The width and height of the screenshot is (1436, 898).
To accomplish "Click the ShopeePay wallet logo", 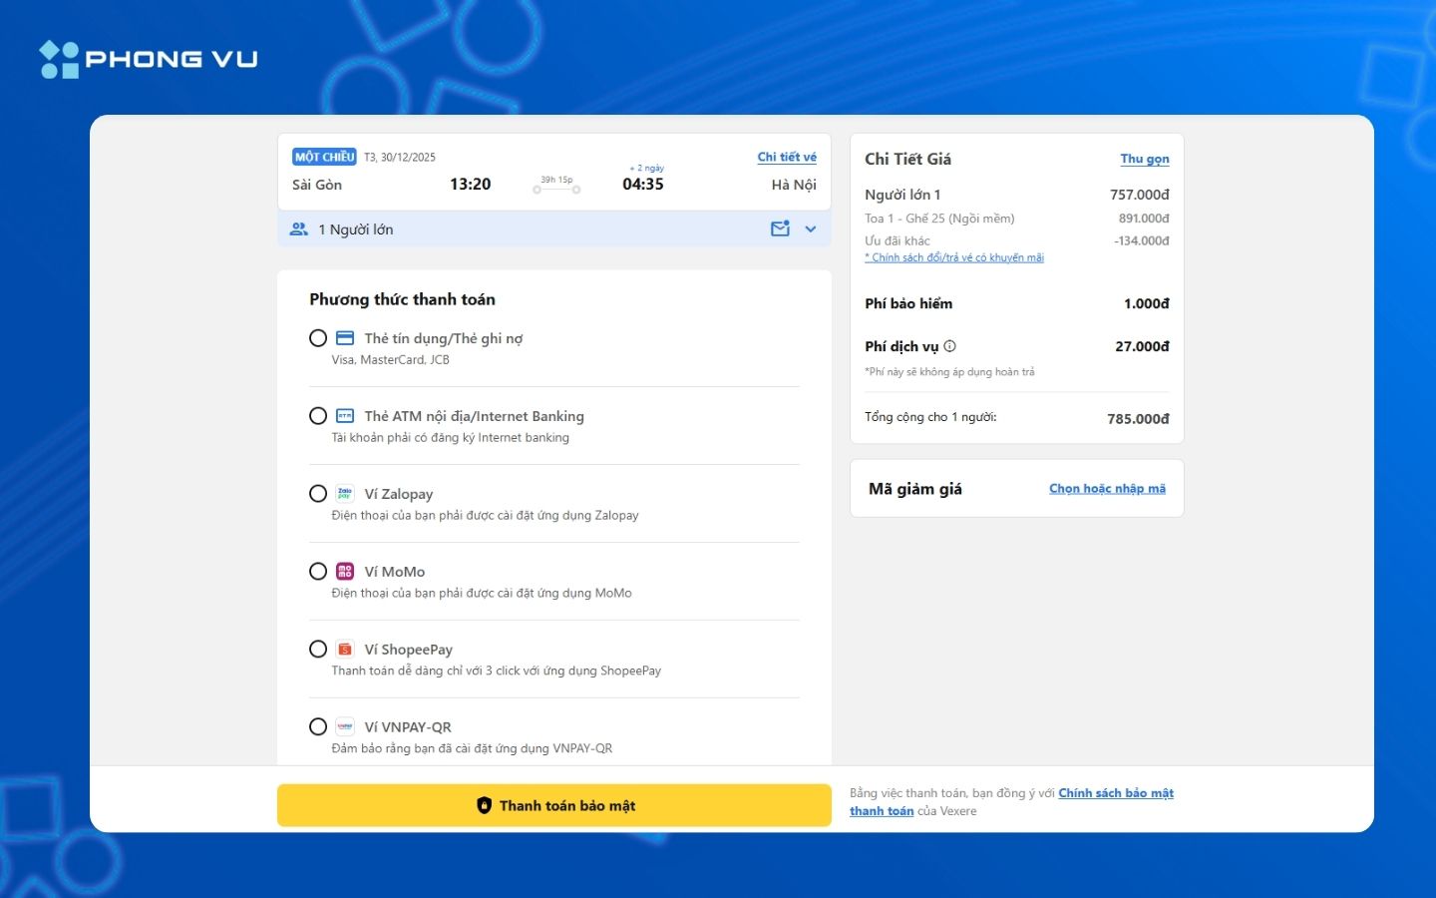I will [x=345, y=650].
